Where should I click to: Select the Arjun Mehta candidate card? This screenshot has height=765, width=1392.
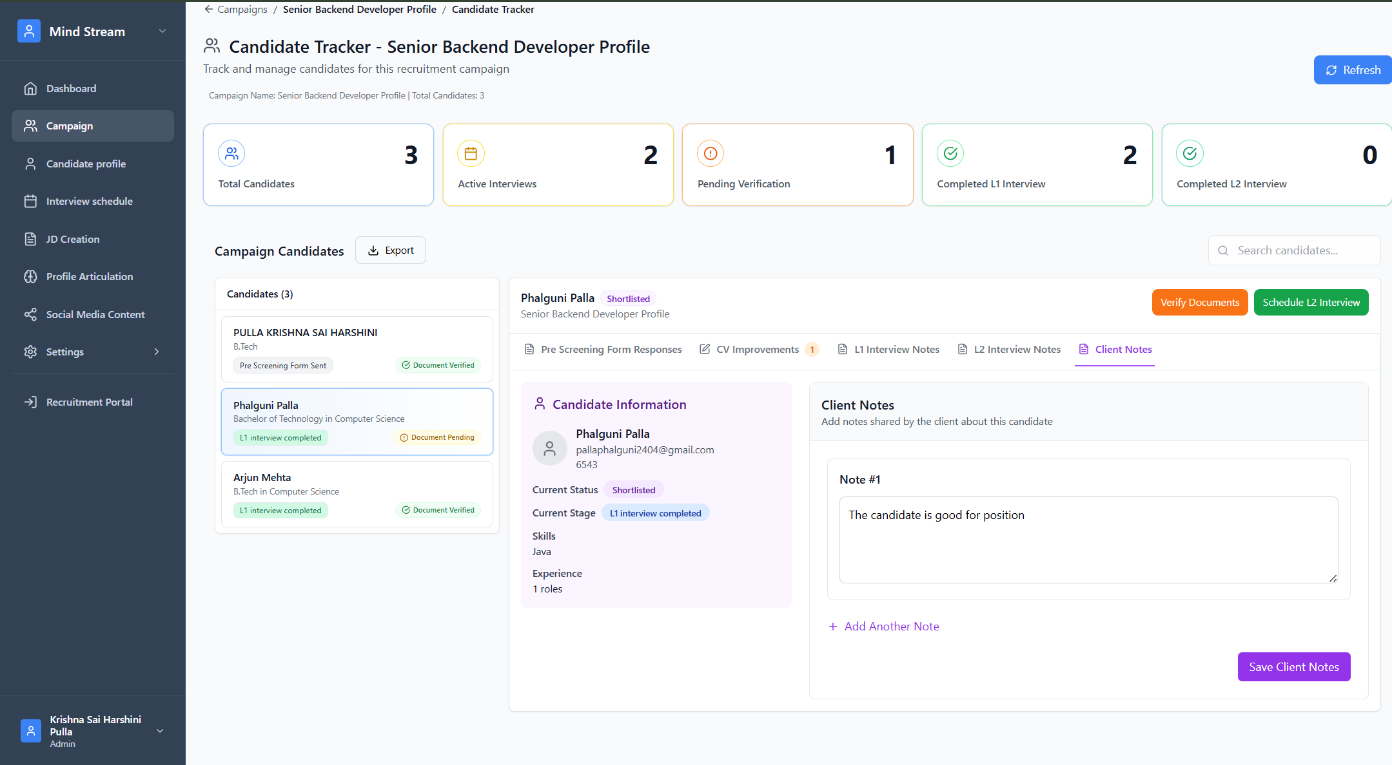[x=357, y=493]
